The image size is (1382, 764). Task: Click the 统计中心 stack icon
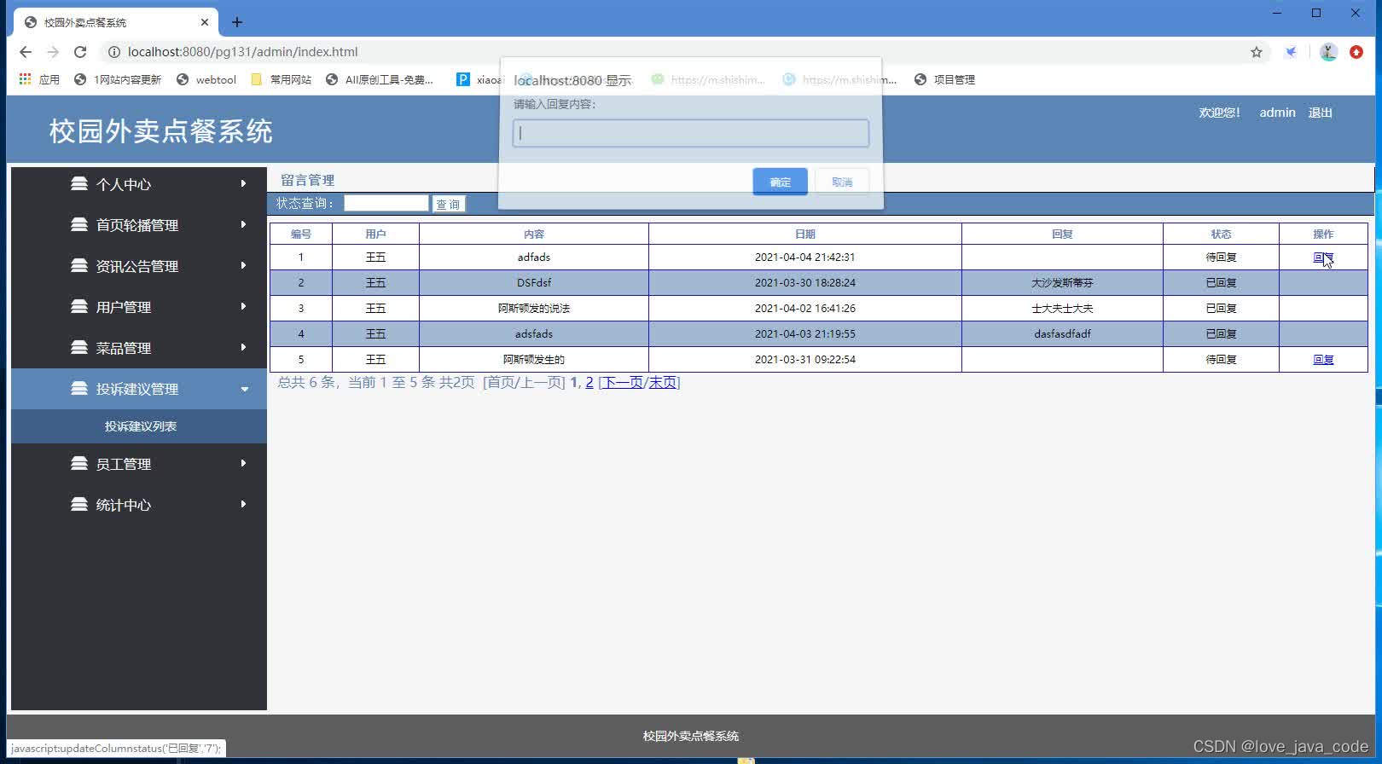click(x=79, y=505)
